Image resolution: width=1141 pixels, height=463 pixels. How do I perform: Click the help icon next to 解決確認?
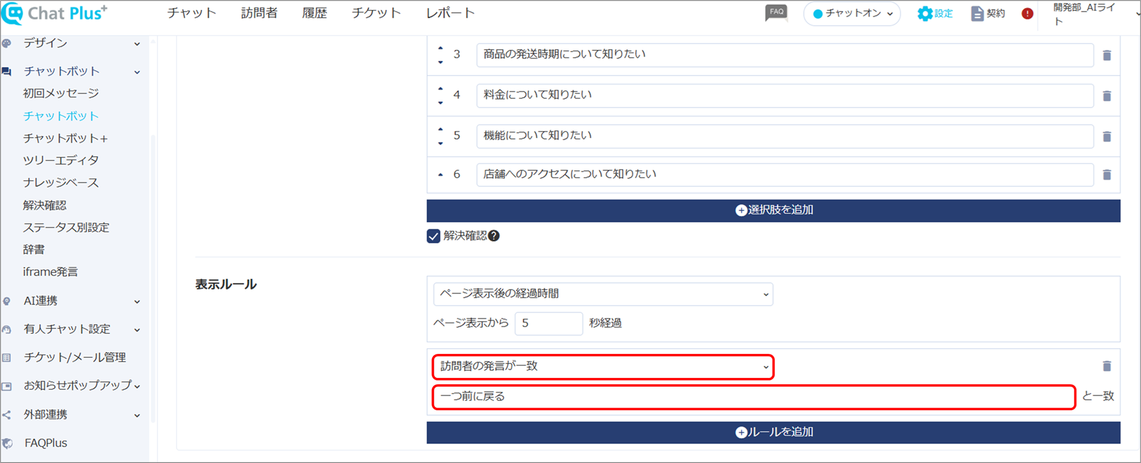494,236
